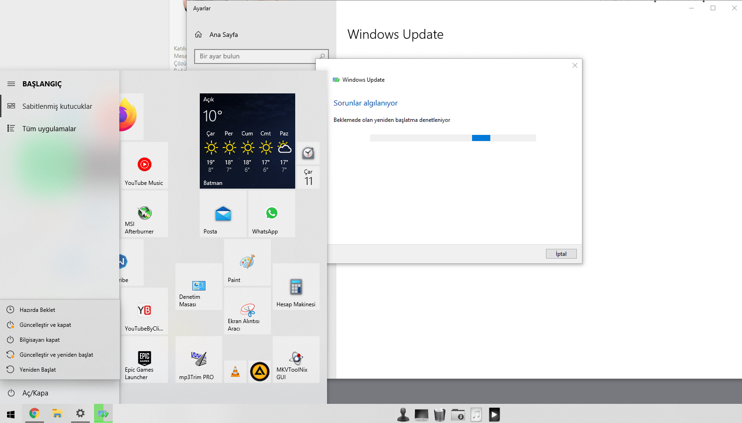This screenshot has height=423, width=742.
Task: Open the Epic Games Launcher tile
Action: pyautogui.click(x=144, y=360)
